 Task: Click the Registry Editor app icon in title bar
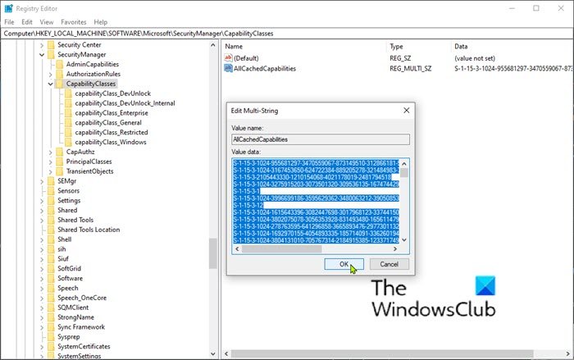coord(9,8)
